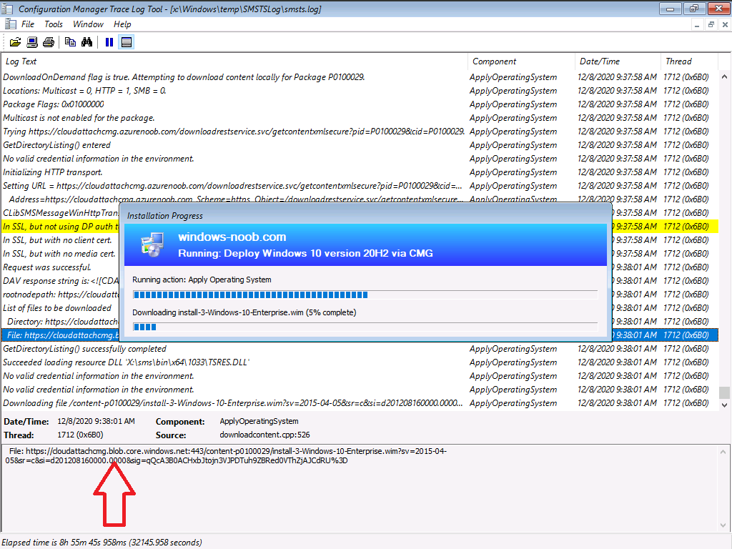Select the 'Downloading file /content-p0100029' log line

[360, 403]
